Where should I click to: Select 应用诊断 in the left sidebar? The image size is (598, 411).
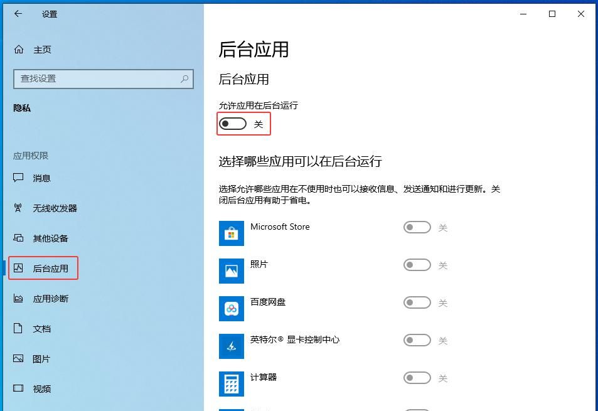tap(41, 298)
